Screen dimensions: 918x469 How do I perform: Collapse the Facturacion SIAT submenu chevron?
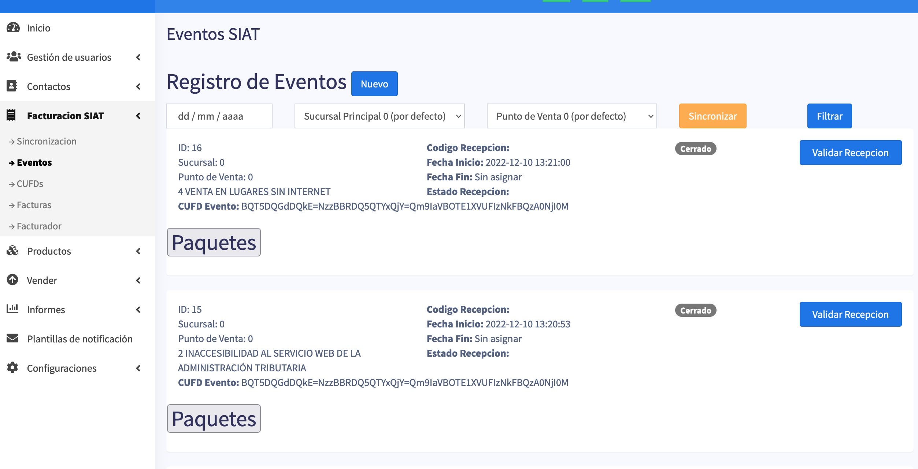(138, 116)
